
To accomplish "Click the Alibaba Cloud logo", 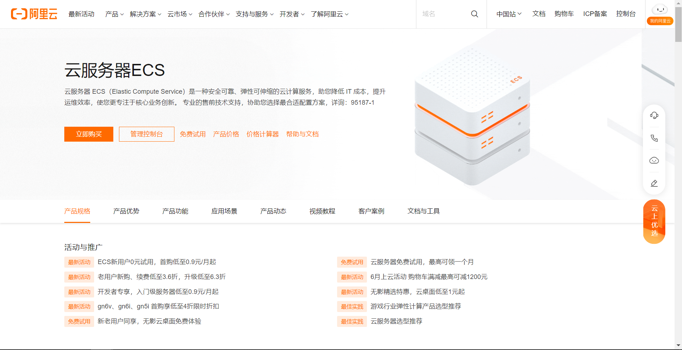I will pyautogui.click(x=34, y=14).
